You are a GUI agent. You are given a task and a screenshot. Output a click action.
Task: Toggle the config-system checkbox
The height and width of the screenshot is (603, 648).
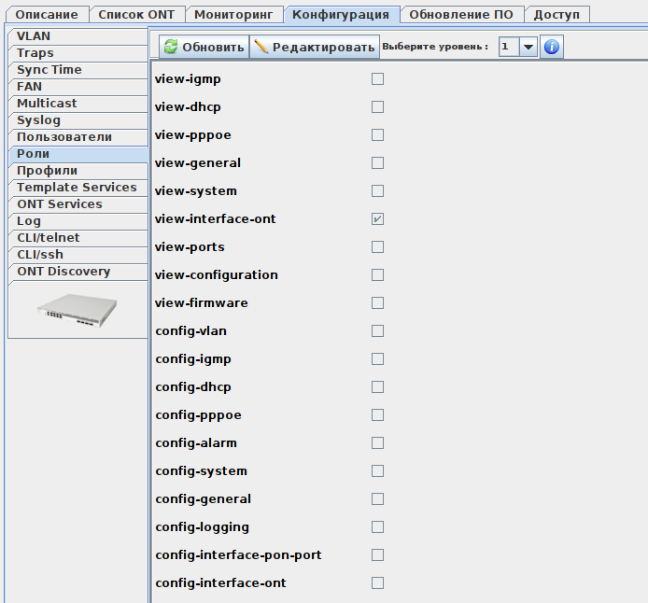tap(377, 470)
